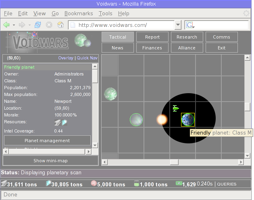The width and height of the screenshot is (254, 200).
Task: Click the Firefox activity throbber icon
Action: tap(246, 13)
